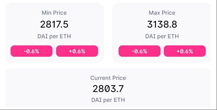Viewport: 217px width, 110px height.
Task: Decrease Max Price by 0.6%
Action: click(x=140, y=51)
